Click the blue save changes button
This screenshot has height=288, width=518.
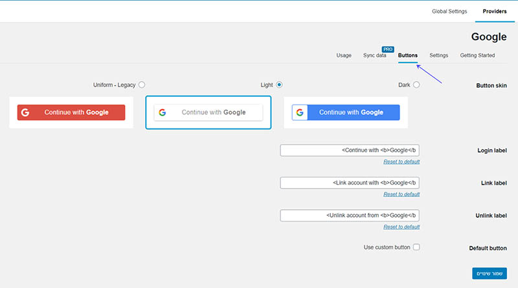490,274
